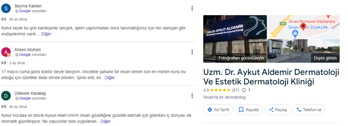Open options menu for Ahsen Muhsin's review
This screenshot has height=126, width=348.
tap(192, 52)
